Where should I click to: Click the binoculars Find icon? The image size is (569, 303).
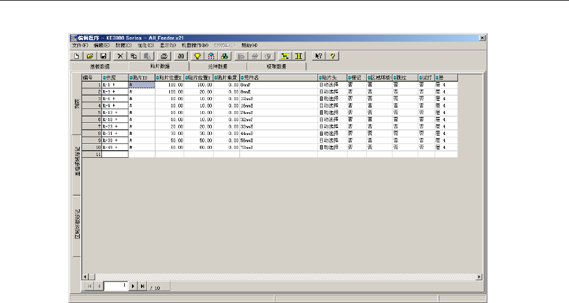click(178, 55)
